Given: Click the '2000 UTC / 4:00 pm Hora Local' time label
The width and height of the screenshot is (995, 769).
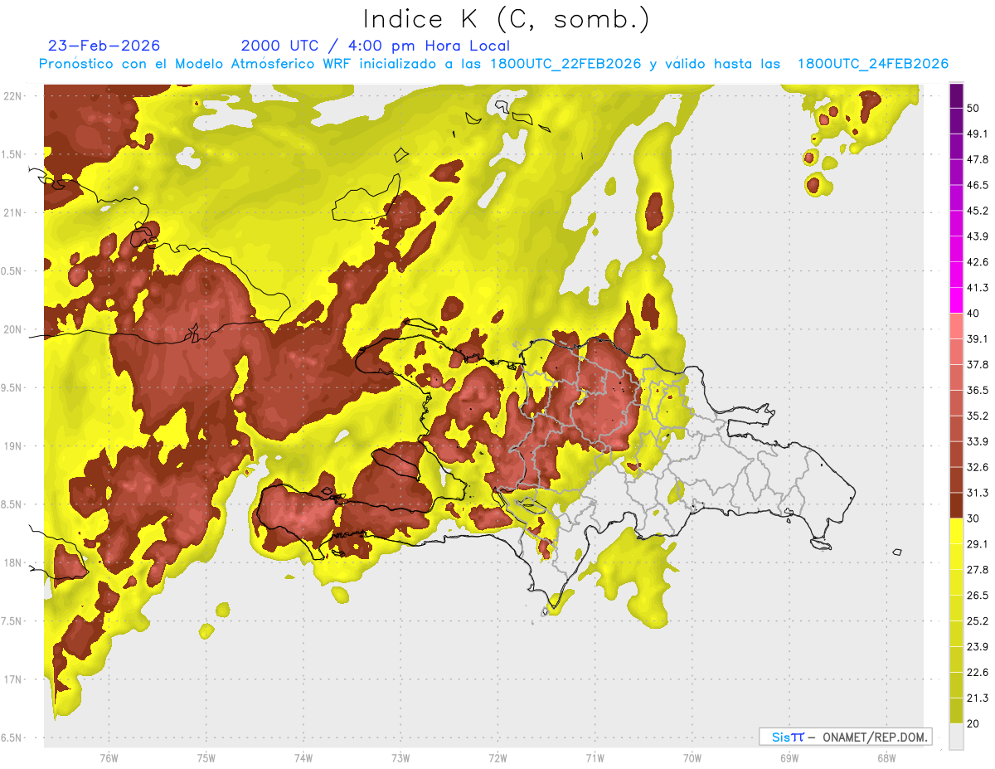Looking at the screenshot, I should 376,46.
